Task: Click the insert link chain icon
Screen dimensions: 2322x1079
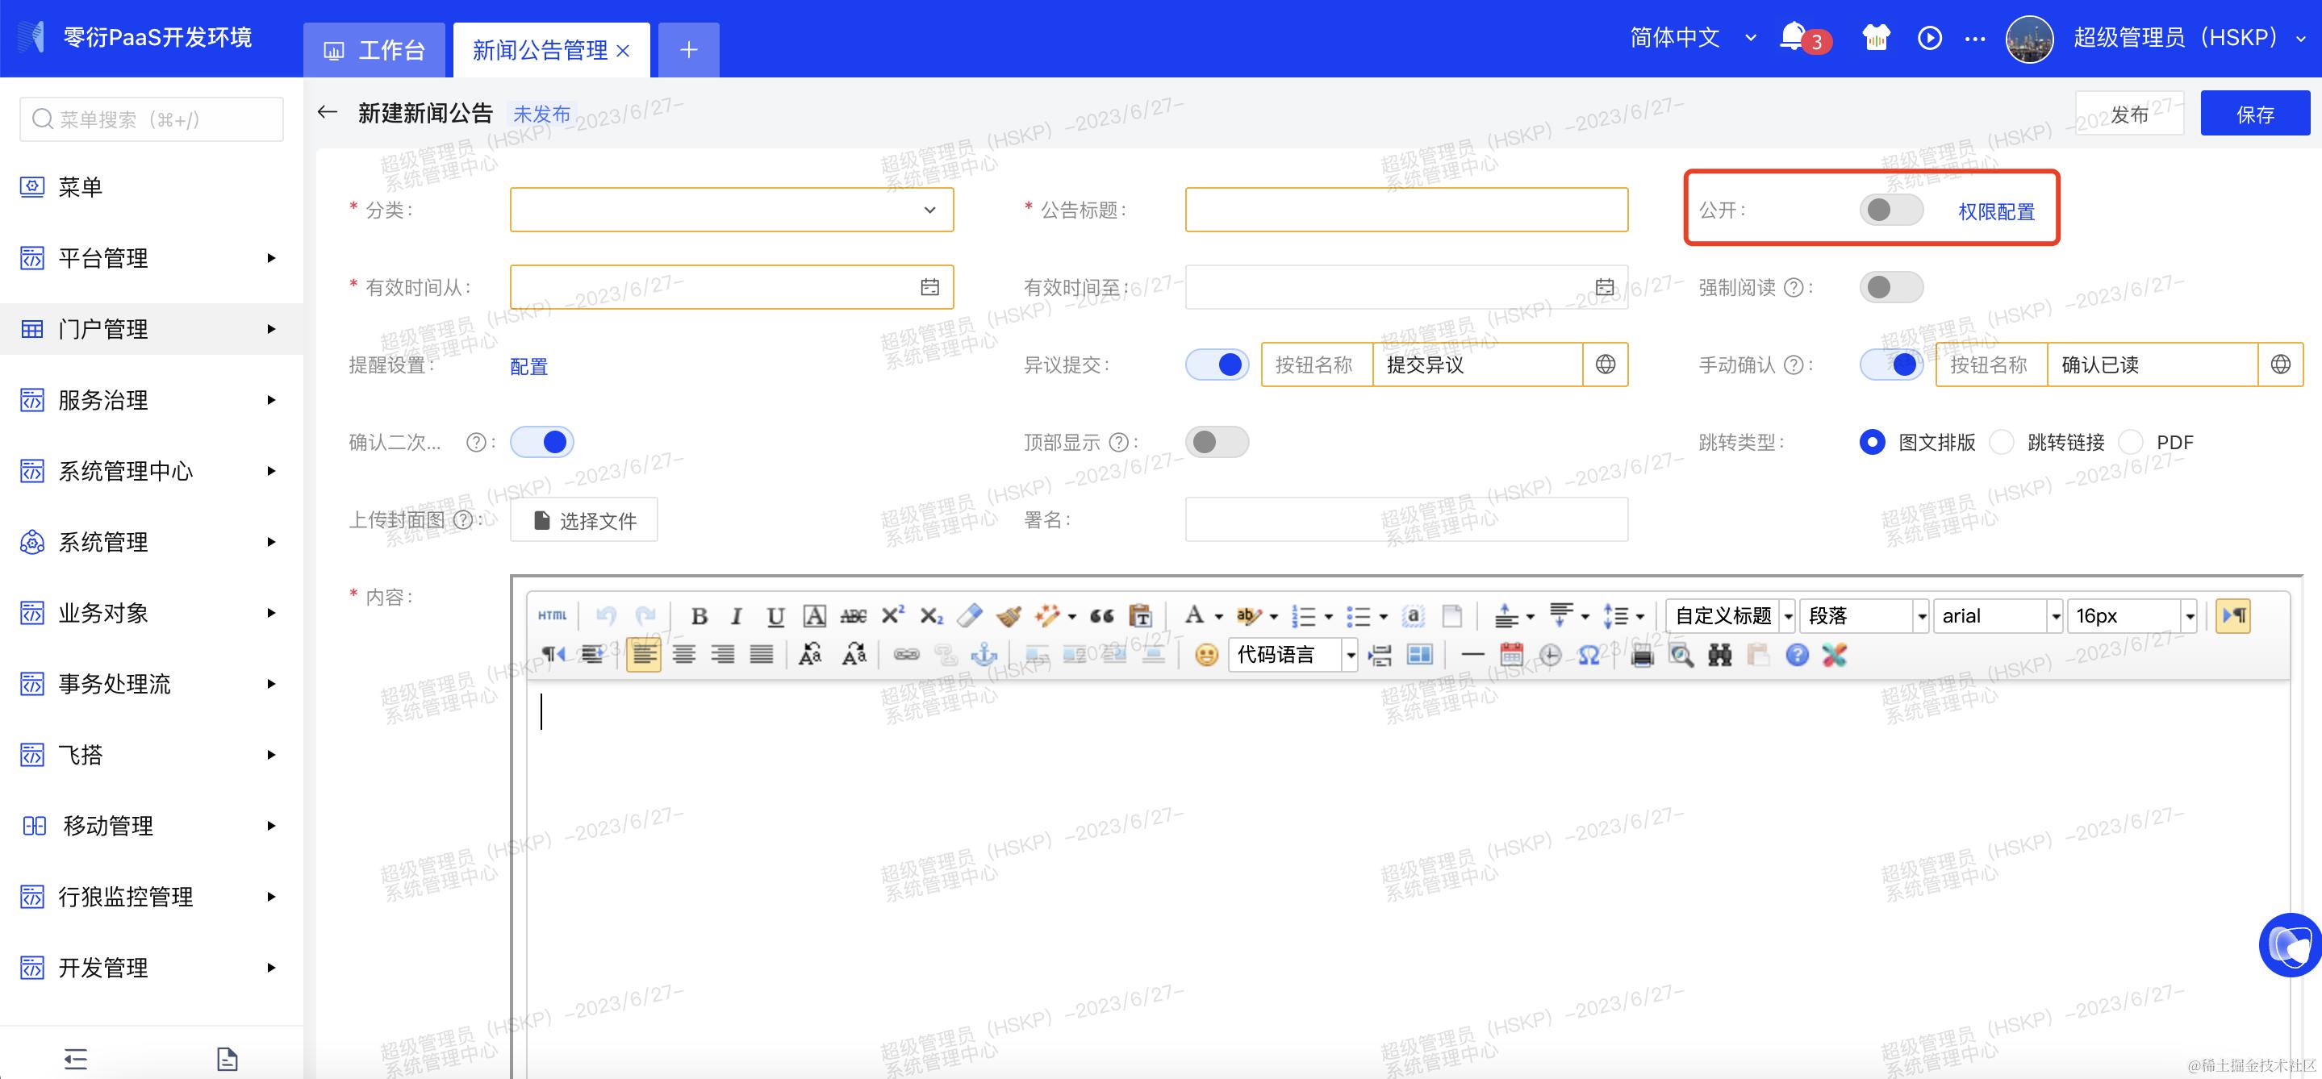Action: click(906, 655)
